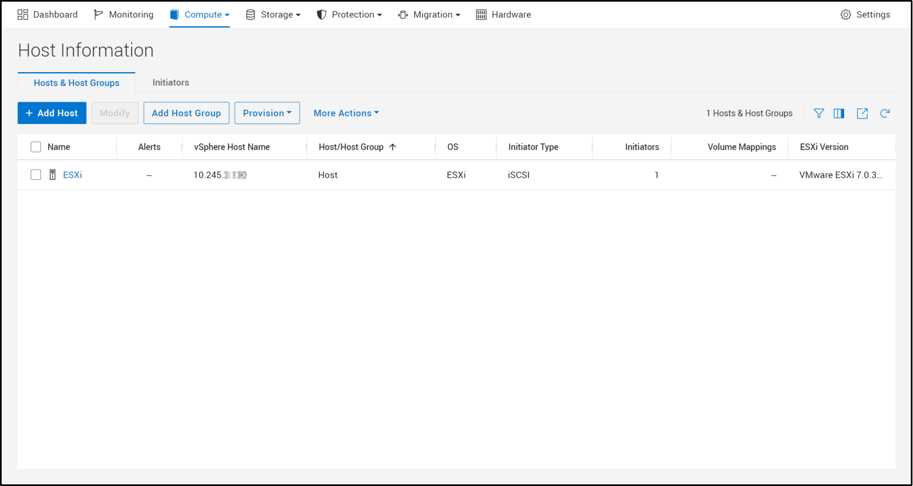Go to Dashboard in top navigation

click(x=48, y=15)
